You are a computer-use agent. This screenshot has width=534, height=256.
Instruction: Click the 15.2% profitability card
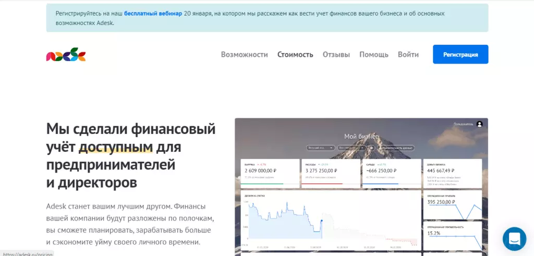click(x=452, y=236)
